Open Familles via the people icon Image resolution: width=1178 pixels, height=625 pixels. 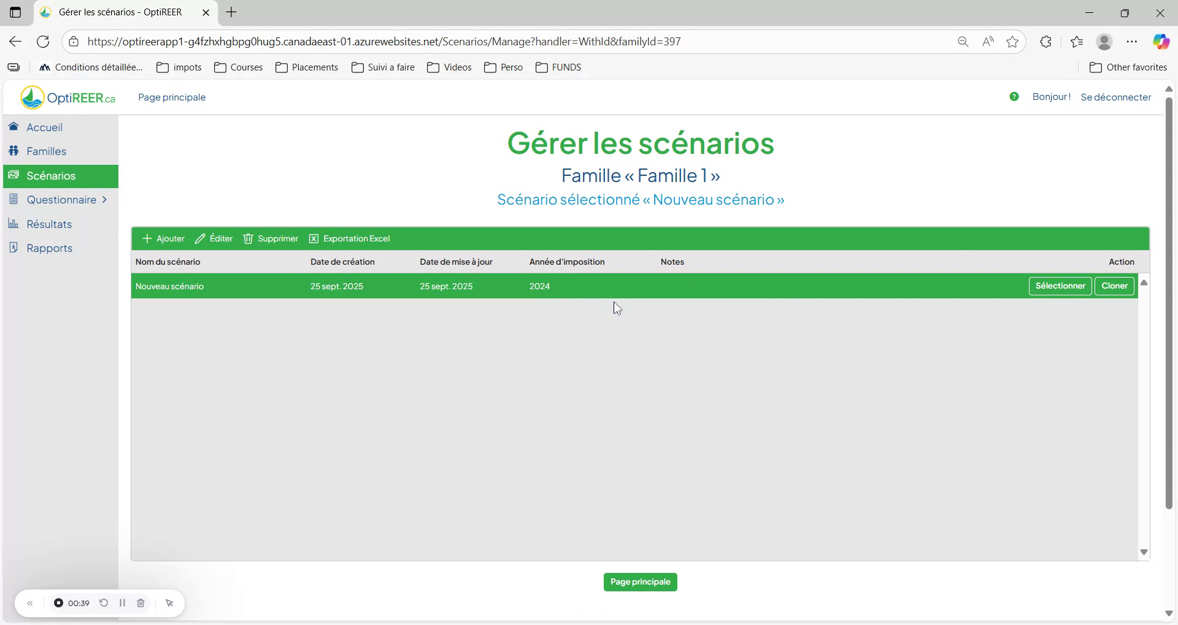(13, 151)
